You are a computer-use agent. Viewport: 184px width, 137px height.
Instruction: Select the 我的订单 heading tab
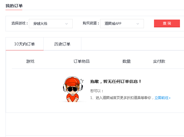pyautogui.click(x=14, y=6)
